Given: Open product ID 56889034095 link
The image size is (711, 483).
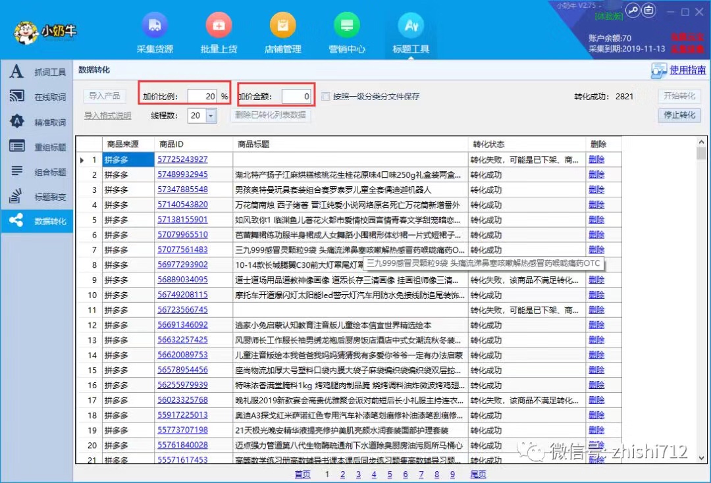Looking at the screenshot, I should coord(182,280).
